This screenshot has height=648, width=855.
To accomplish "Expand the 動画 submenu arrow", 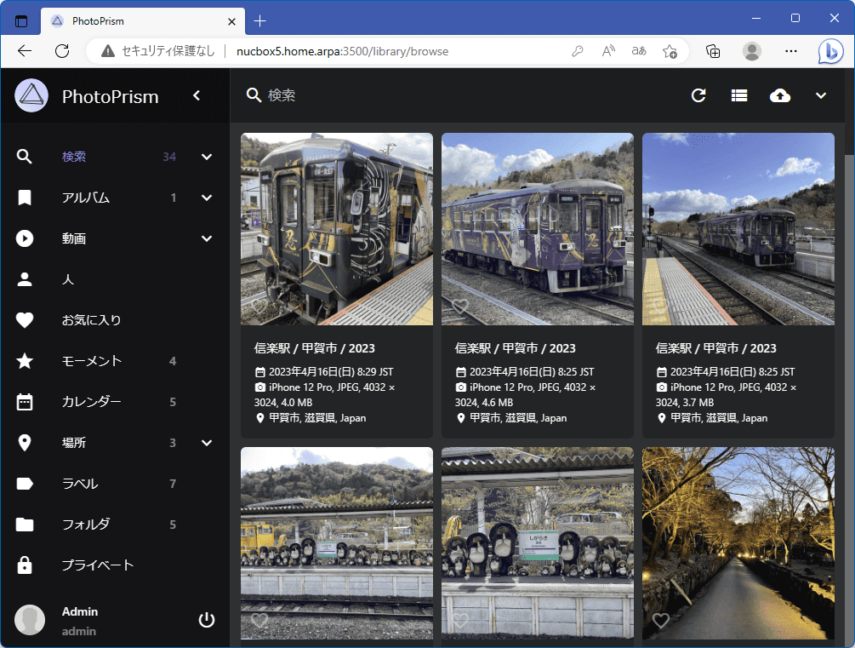I will click(x=207, y=238).
